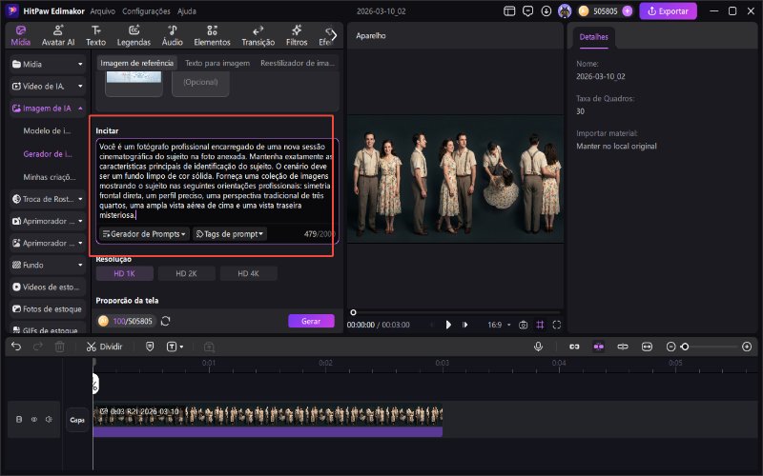Undo the last action in timeline toolbar
This screenshot has width=763, height=476.
pos(16,347)
